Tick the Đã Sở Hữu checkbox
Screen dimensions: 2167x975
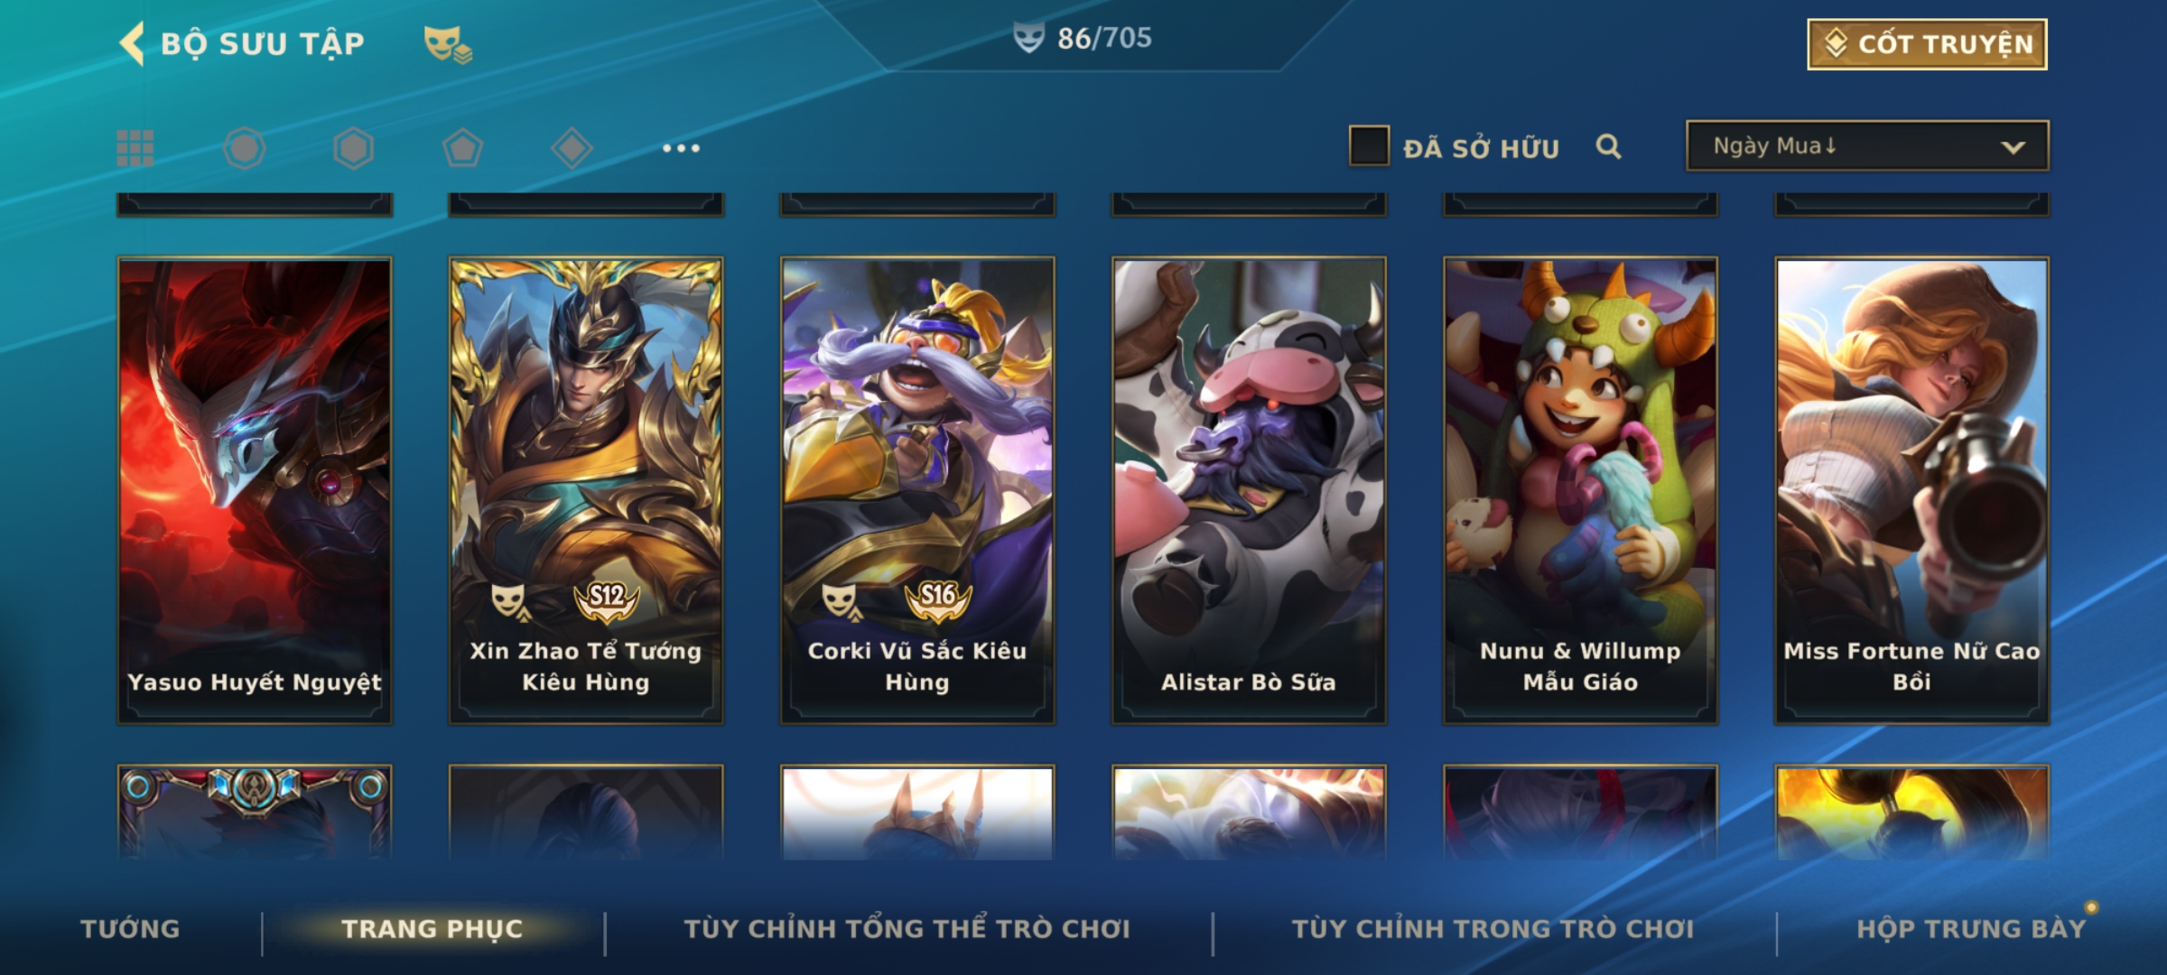[x=1369, y=146]
